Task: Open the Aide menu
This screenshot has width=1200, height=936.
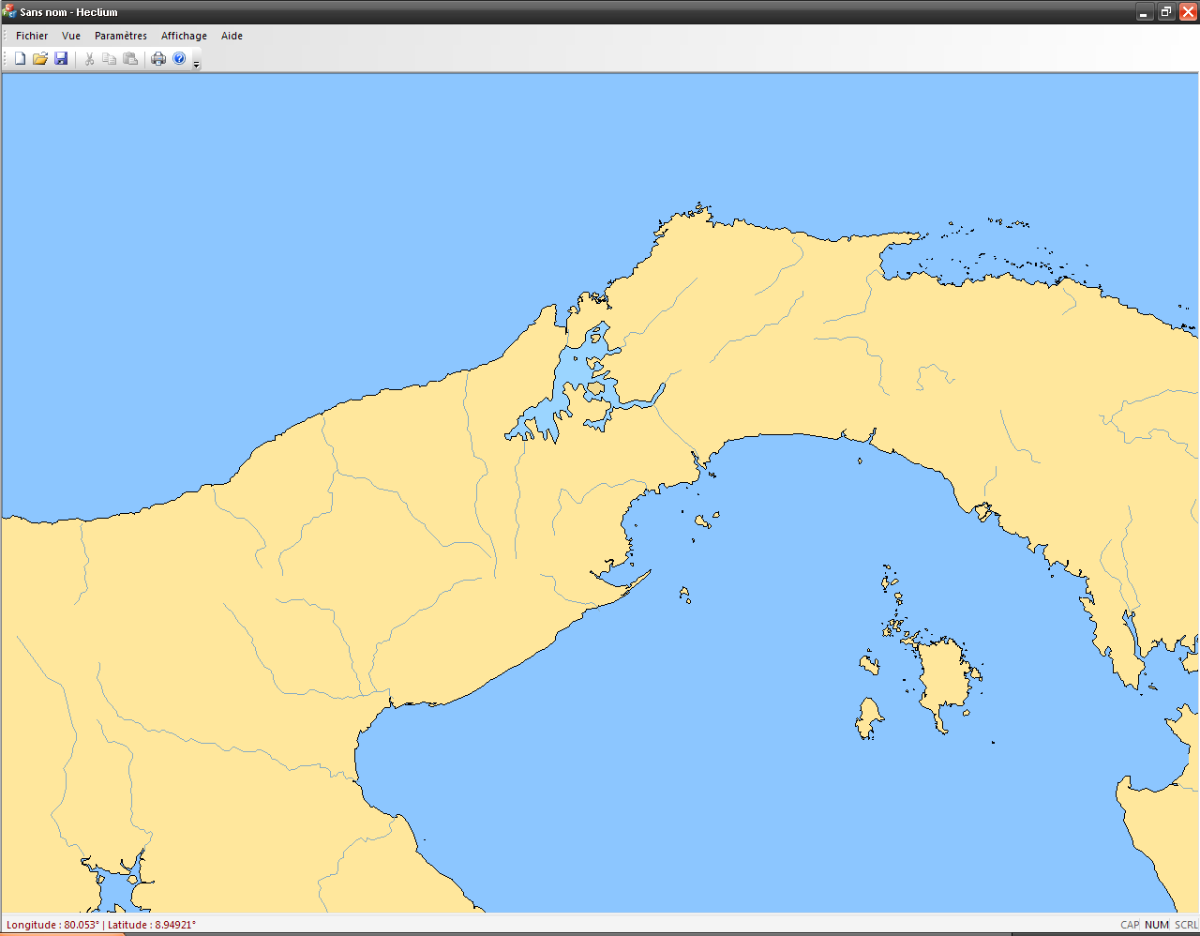Action: click(x=232, y=36)
